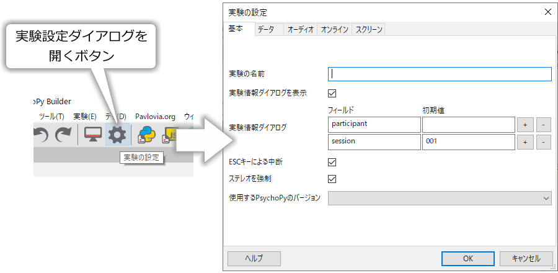Click the 実験情報ダイアログ label

258,128
